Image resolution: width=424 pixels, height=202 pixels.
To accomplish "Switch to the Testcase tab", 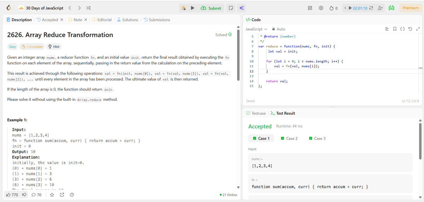I will point(256,113).
